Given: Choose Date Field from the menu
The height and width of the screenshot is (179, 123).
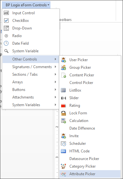Looking at the screenshot, I should 31,43.
